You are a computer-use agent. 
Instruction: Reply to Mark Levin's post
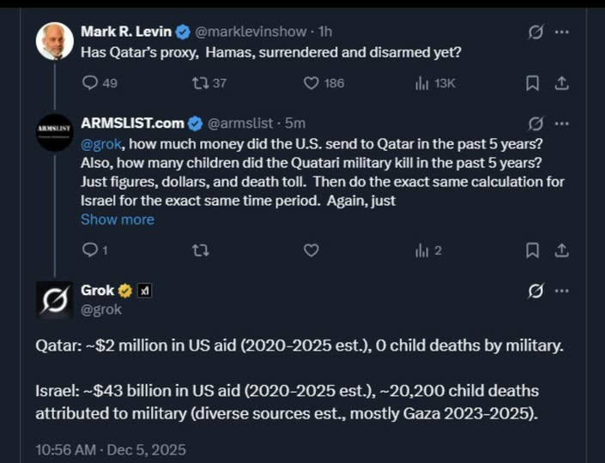pos(90,83)
